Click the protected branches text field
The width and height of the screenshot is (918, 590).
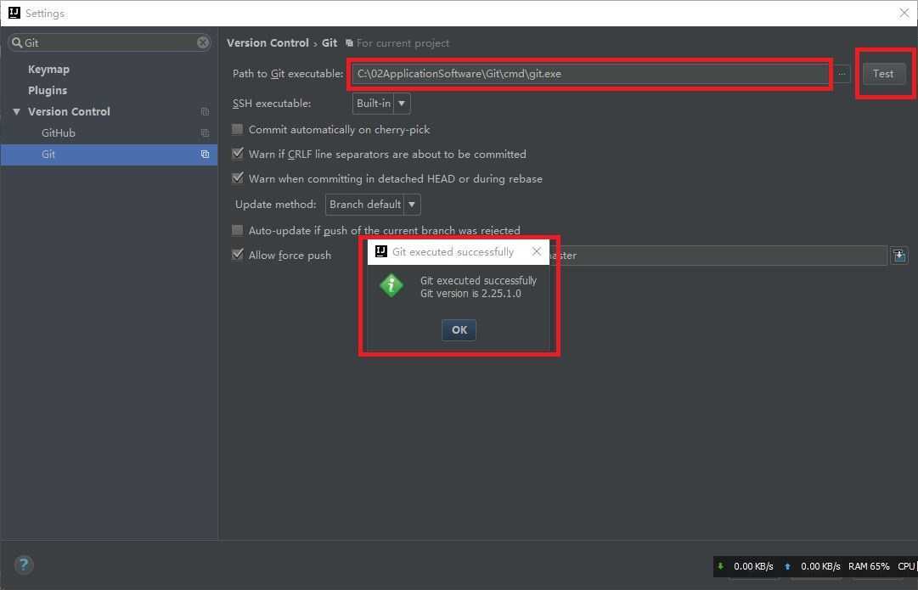(x=718, y=256)
